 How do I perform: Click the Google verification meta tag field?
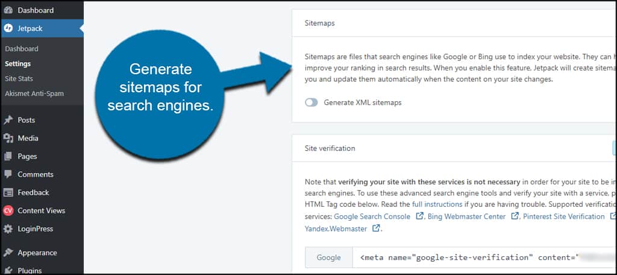(485, 258)
